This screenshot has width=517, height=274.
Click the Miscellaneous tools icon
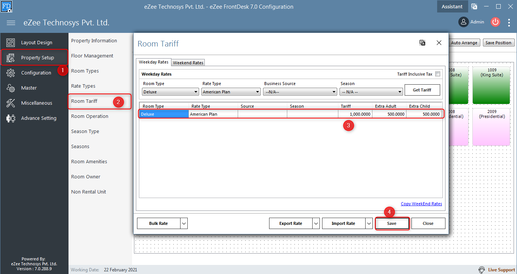11,103
